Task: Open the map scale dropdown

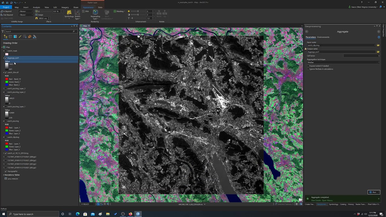Action: 94,204
